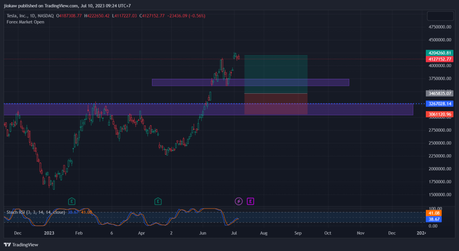459x251 pixels.
Task: Click the change value −23436.09 (−0.56%)
Action: coord(186,16)
